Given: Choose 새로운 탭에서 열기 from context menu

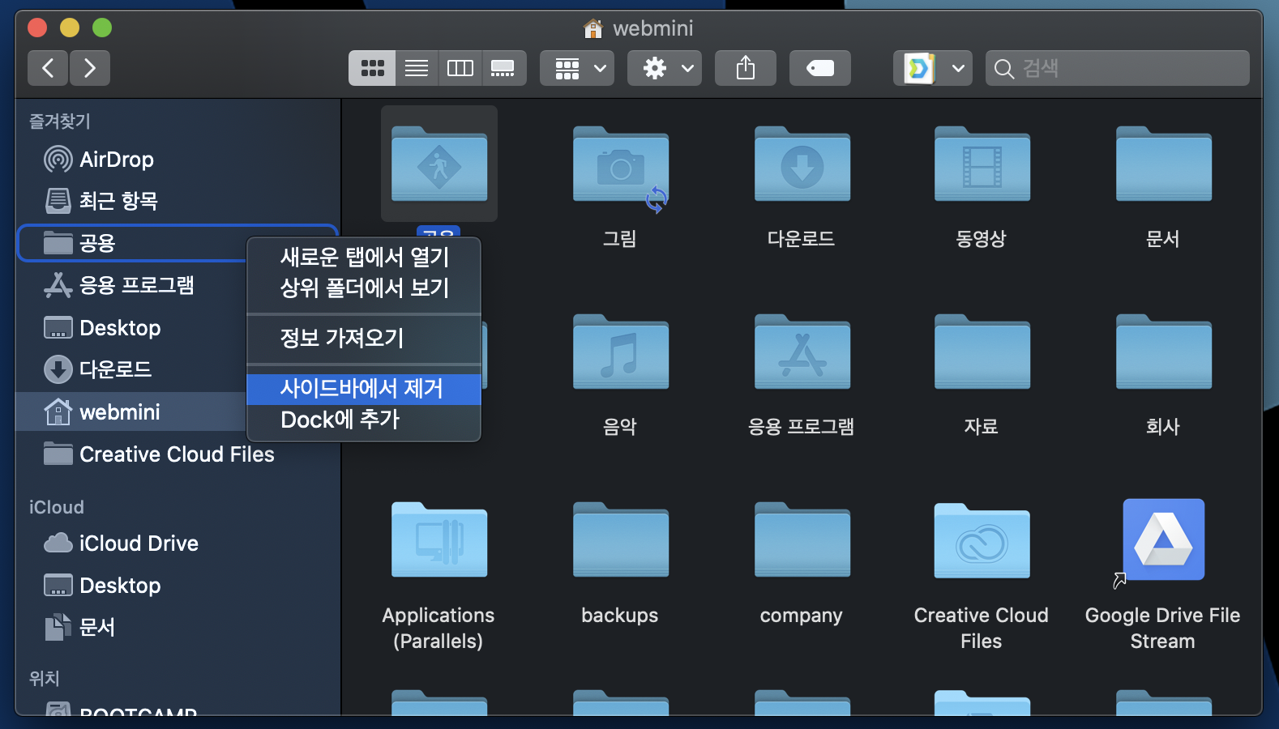Looking at the screenshot, I should pos(364,257).
